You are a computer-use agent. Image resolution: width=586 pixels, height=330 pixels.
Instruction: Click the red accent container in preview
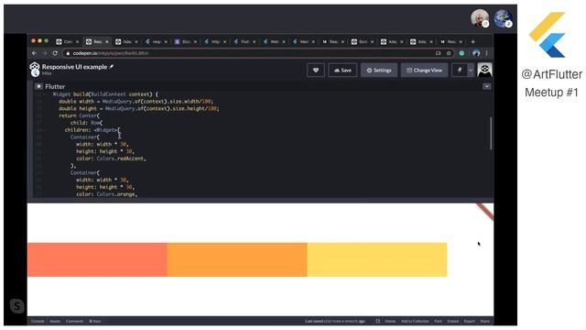97,259
